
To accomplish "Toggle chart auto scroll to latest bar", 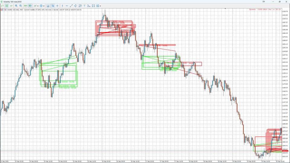I will (x=26, y=6).
